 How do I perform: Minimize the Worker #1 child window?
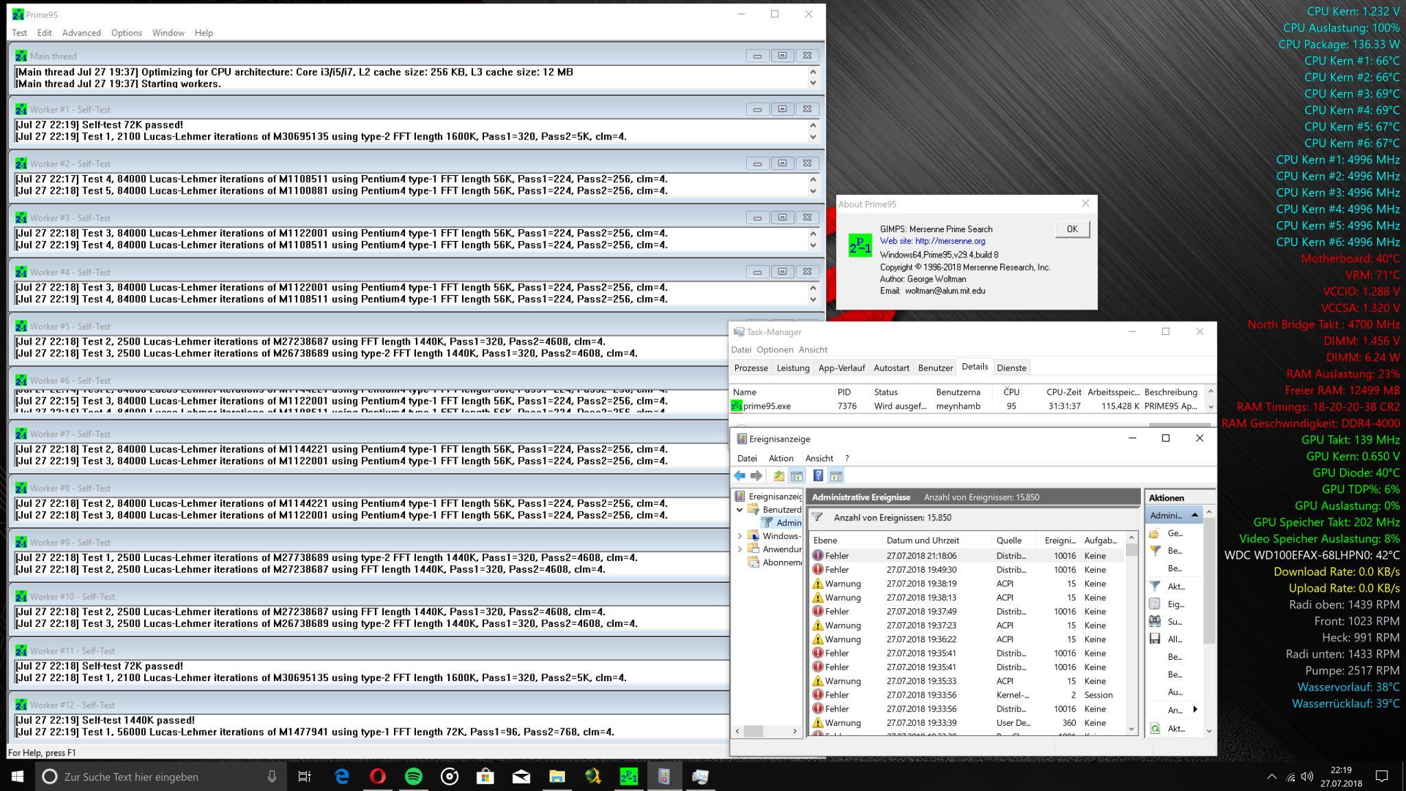pyautogui.click(x=757, y=109)
